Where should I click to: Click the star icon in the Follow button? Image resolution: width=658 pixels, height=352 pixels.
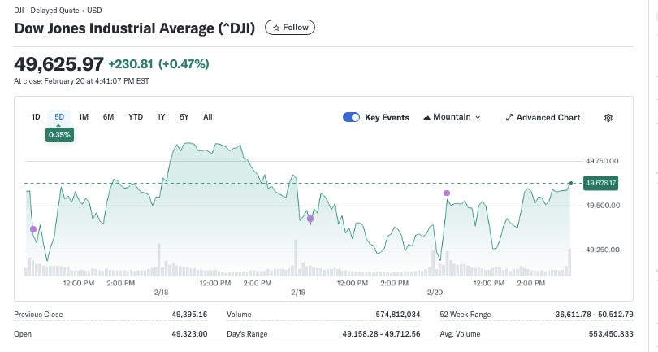click(x=276, y=28)
